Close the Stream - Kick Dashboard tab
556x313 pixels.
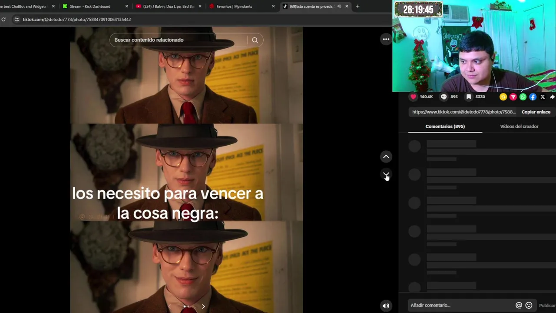(127, 6)
